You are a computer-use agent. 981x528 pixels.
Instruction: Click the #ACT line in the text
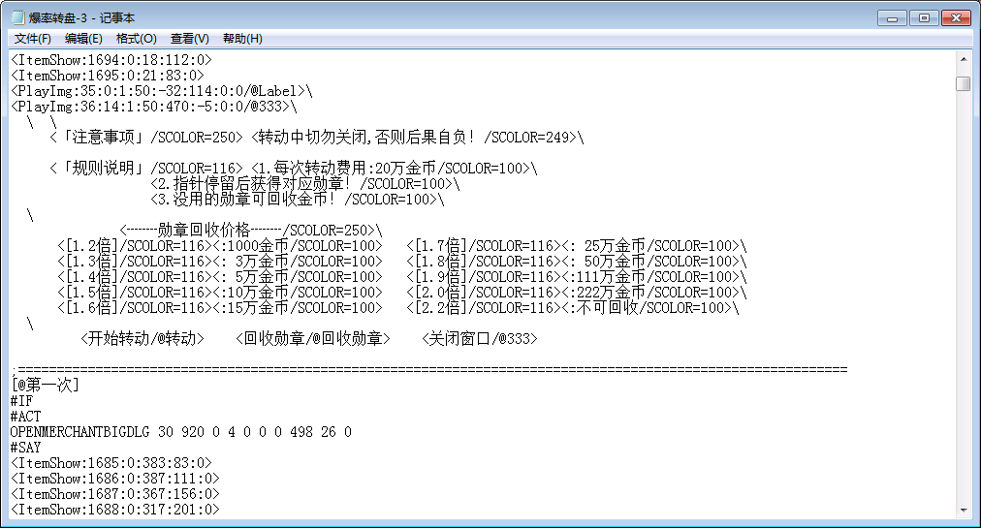(x=26, y=417)
